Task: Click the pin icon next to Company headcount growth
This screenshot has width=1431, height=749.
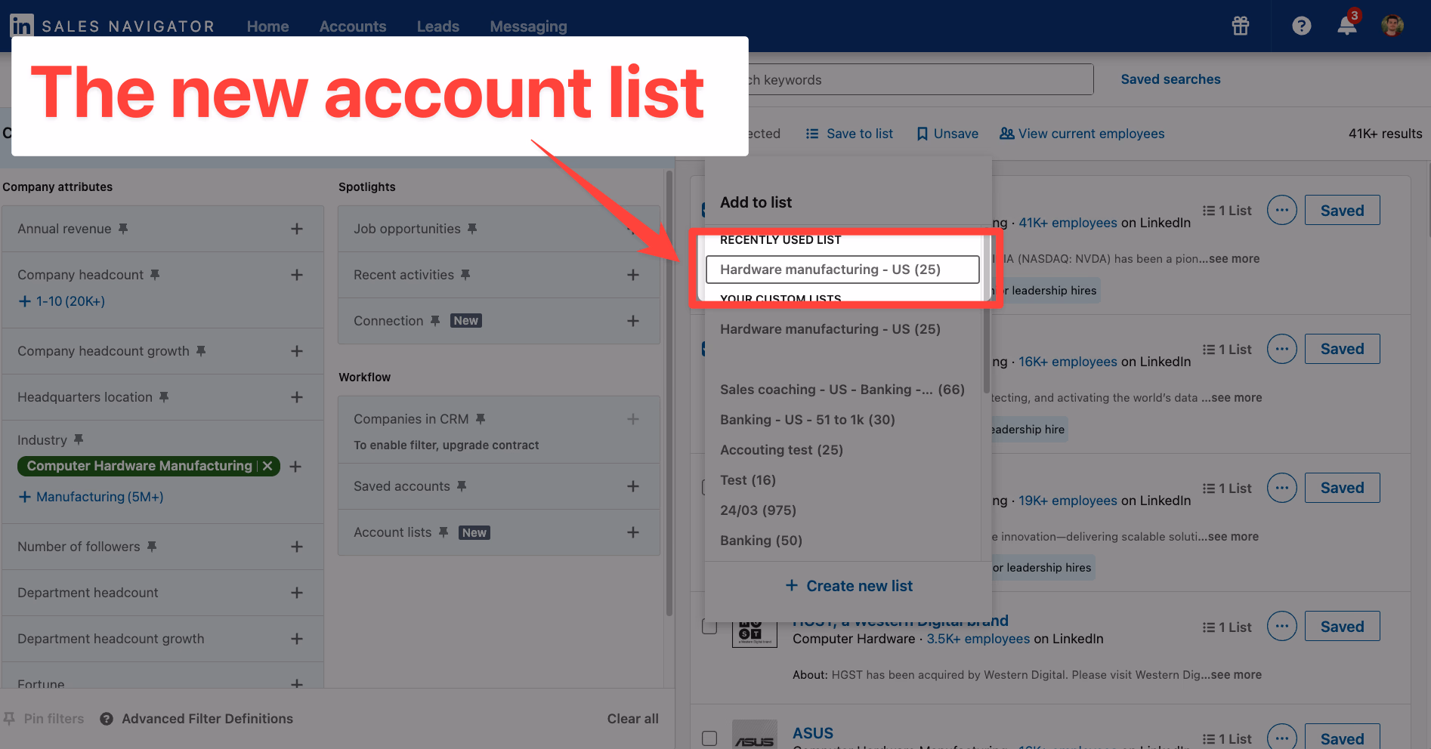Action: point(201,351)
